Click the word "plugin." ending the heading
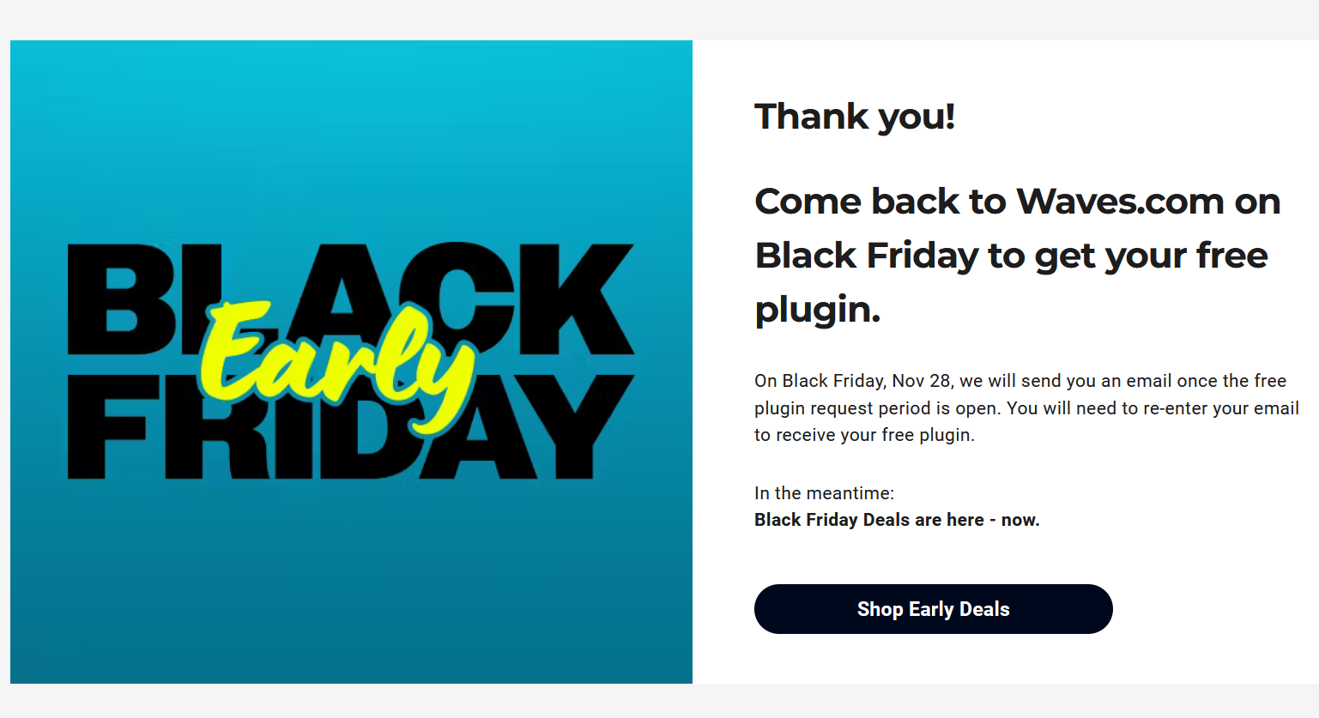This screenshot has width=1319, height=718. pos(817,310)
